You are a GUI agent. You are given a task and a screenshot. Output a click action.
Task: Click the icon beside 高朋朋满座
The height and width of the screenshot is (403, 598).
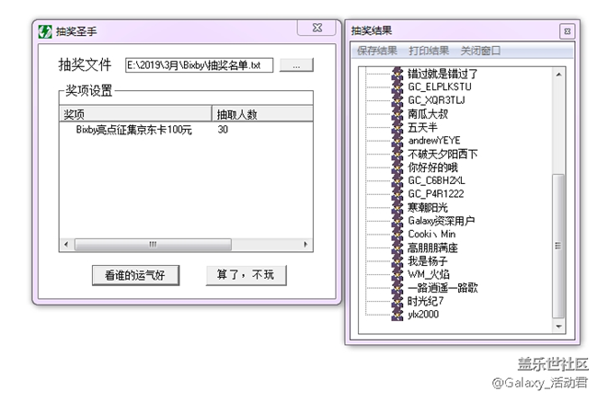coord(397,248)
